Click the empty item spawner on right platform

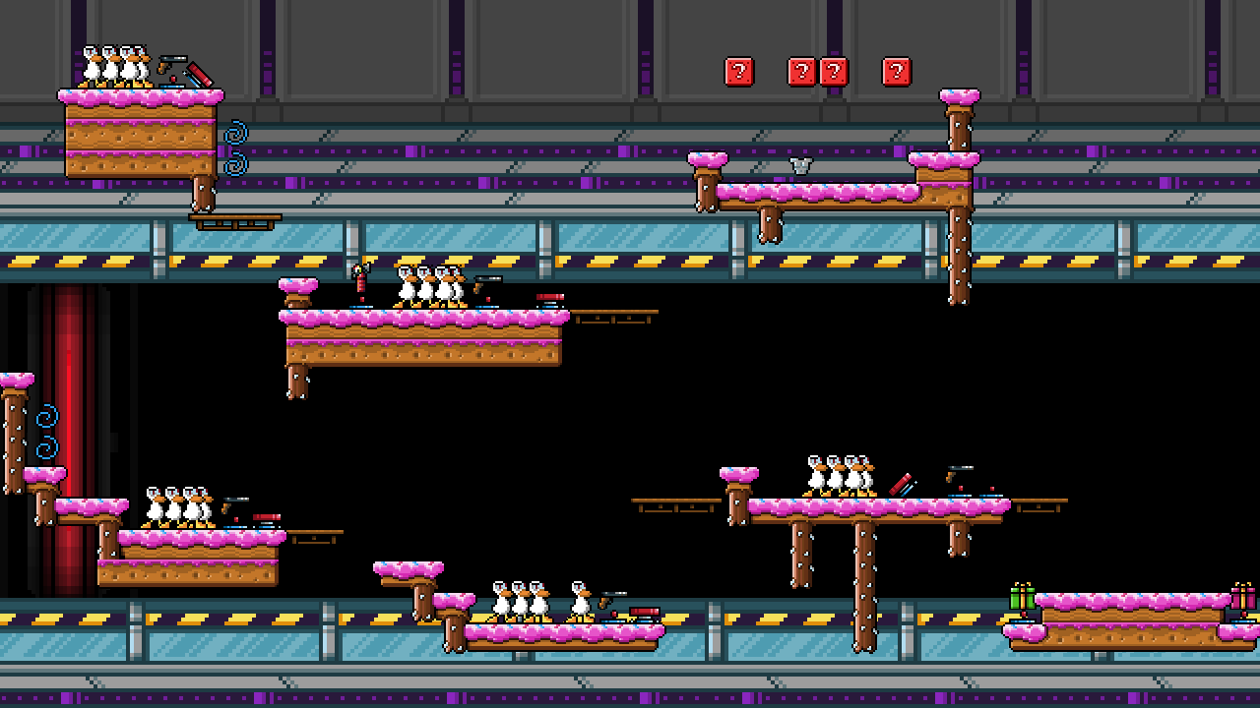tap(992, 493)
